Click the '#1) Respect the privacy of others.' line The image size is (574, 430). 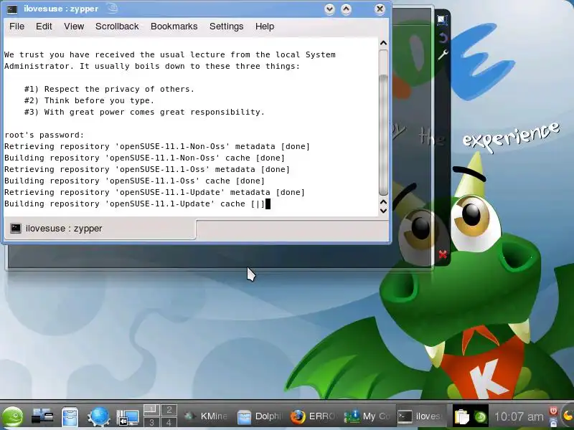[109, 89]
